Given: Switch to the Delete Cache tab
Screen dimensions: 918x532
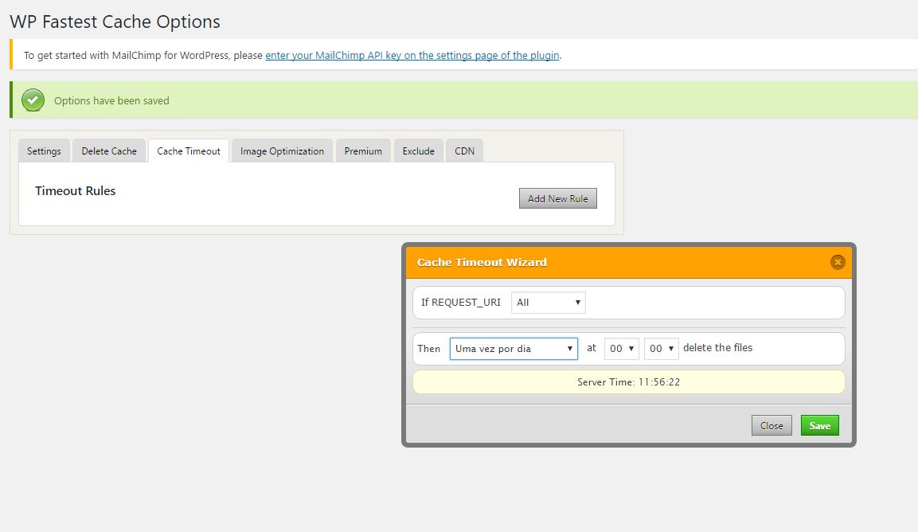Looking at the screenshot, I should coord(109,151).
